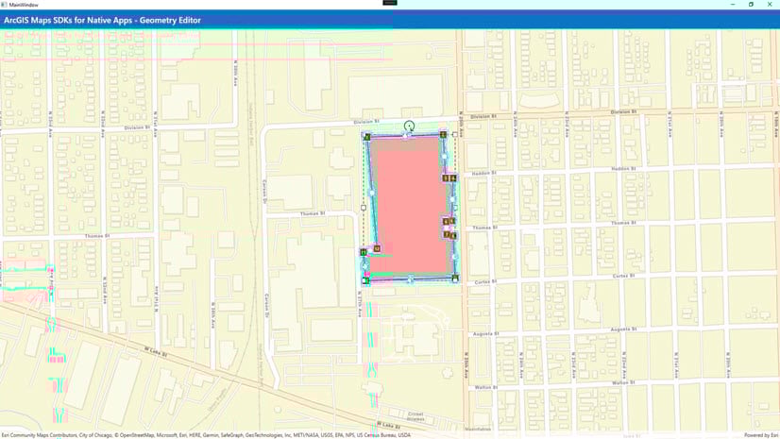Select the polygon's bottom-left corner vertex

pos(365,281)
